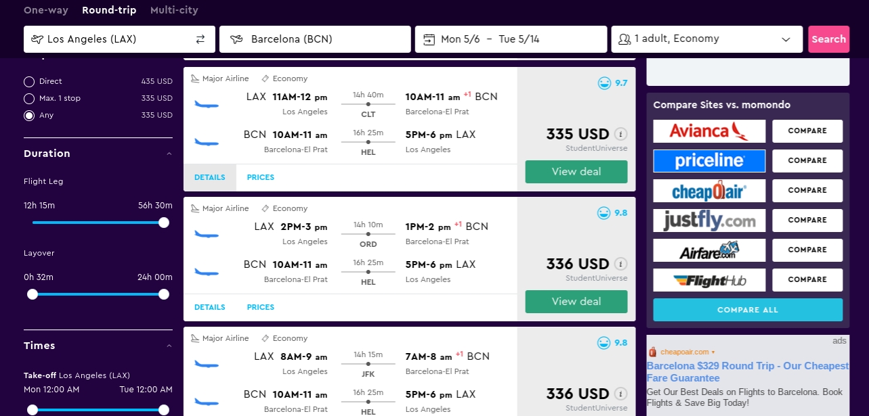This screenshot has height=416, width=869.
Task: Click the Flight Leg slider's right handle
Action: [163, 223]
